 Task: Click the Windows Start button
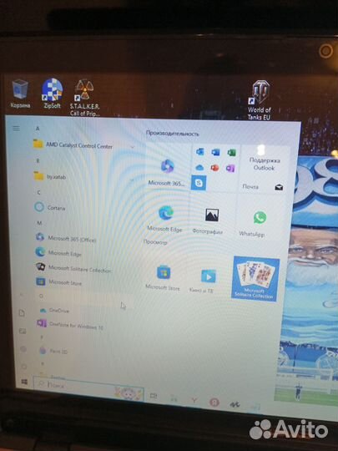[x=24, y=382]
